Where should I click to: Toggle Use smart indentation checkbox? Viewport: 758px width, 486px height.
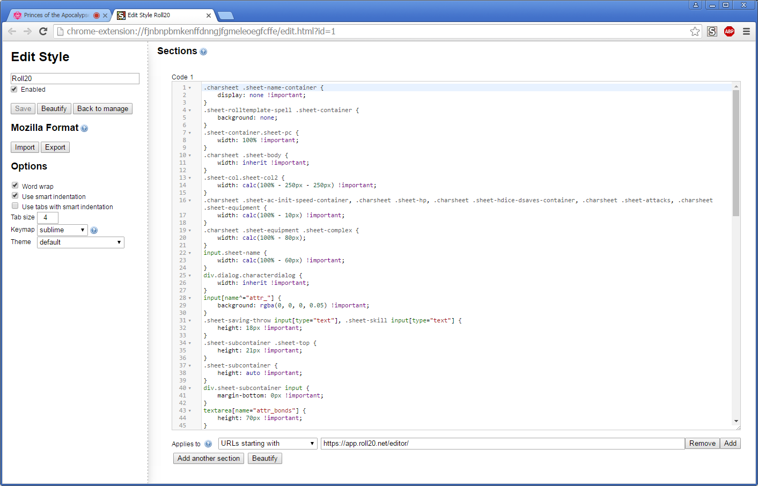(x=15, y=195)
